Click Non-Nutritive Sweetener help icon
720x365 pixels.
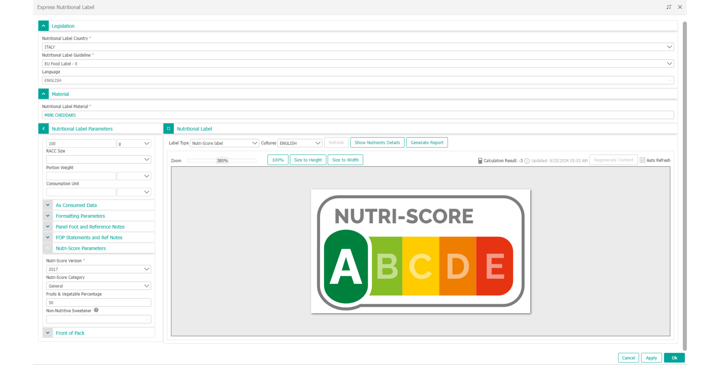[x=96, y=310]
